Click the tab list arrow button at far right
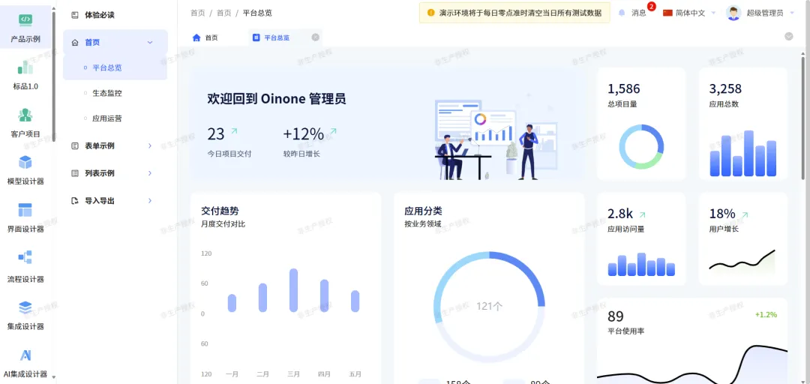Image resolution: width=810 pixels, height=384 pixels. click(789, 36)
